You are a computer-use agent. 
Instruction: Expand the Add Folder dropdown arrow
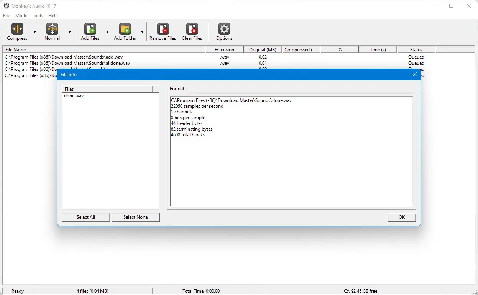(142, 32)
